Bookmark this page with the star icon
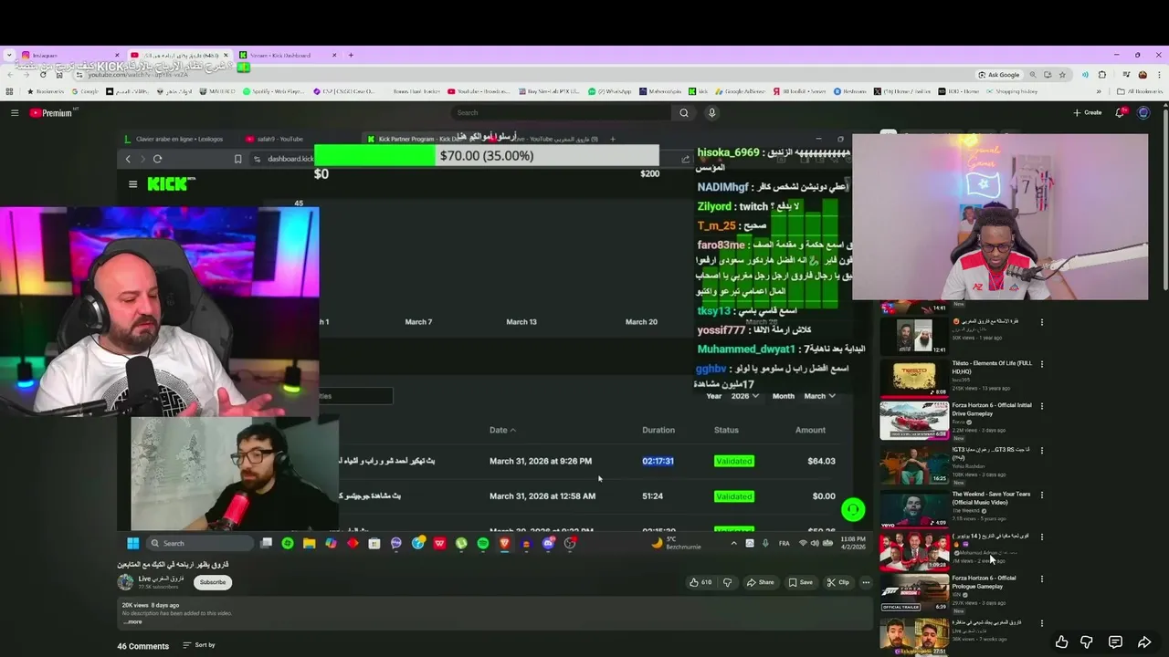Image resolution: width=1169 pixels, height=657 pixels. click(x=1061, y=75)
